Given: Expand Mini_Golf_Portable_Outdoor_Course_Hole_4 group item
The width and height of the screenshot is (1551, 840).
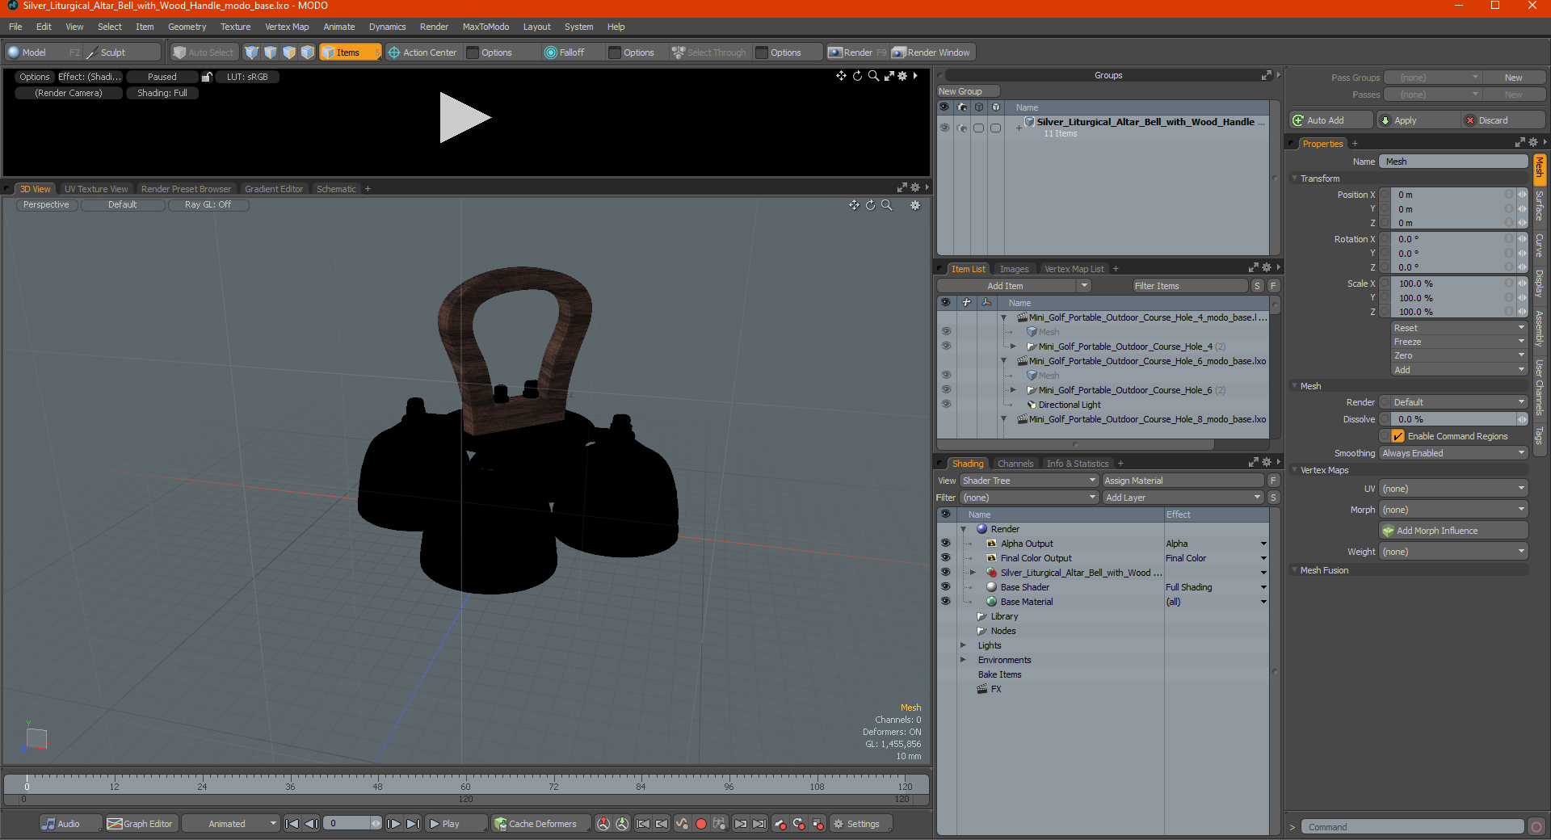Looking at the screenshot, I should [1013, 346].
